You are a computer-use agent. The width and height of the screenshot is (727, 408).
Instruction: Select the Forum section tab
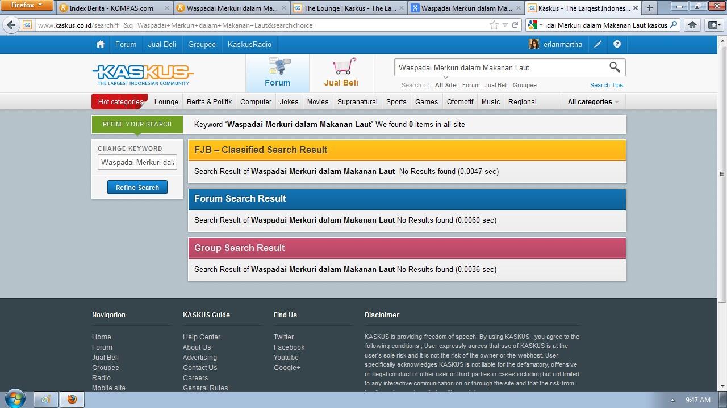tap(277, 73)
